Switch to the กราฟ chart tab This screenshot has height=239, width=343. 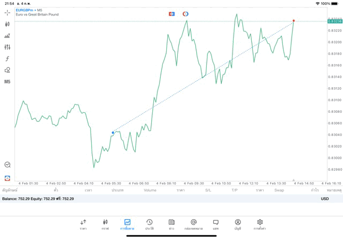coord(105,224)
